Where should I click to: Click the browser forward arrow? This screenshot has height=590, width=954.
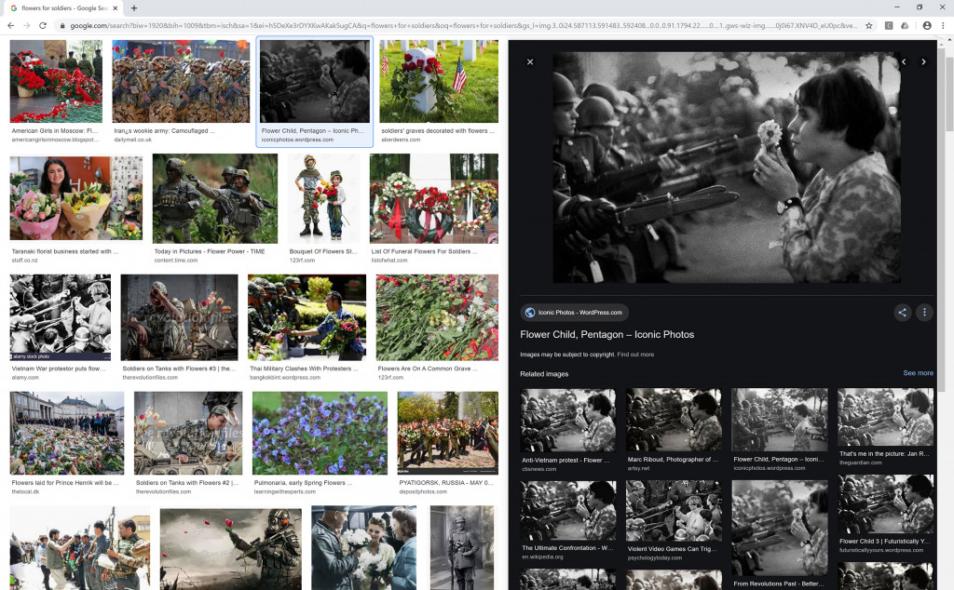pos(26,25)
